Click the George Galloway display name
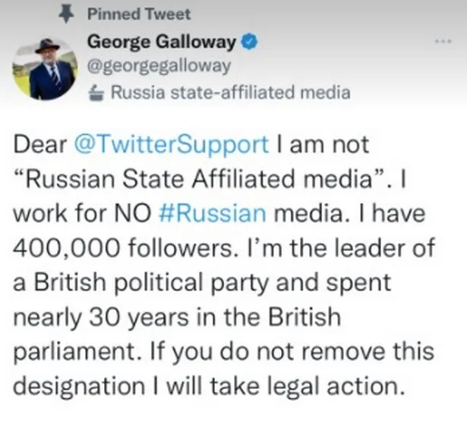Image resolution: width=467 pixels, height=421 pixels. click(162, 42)
